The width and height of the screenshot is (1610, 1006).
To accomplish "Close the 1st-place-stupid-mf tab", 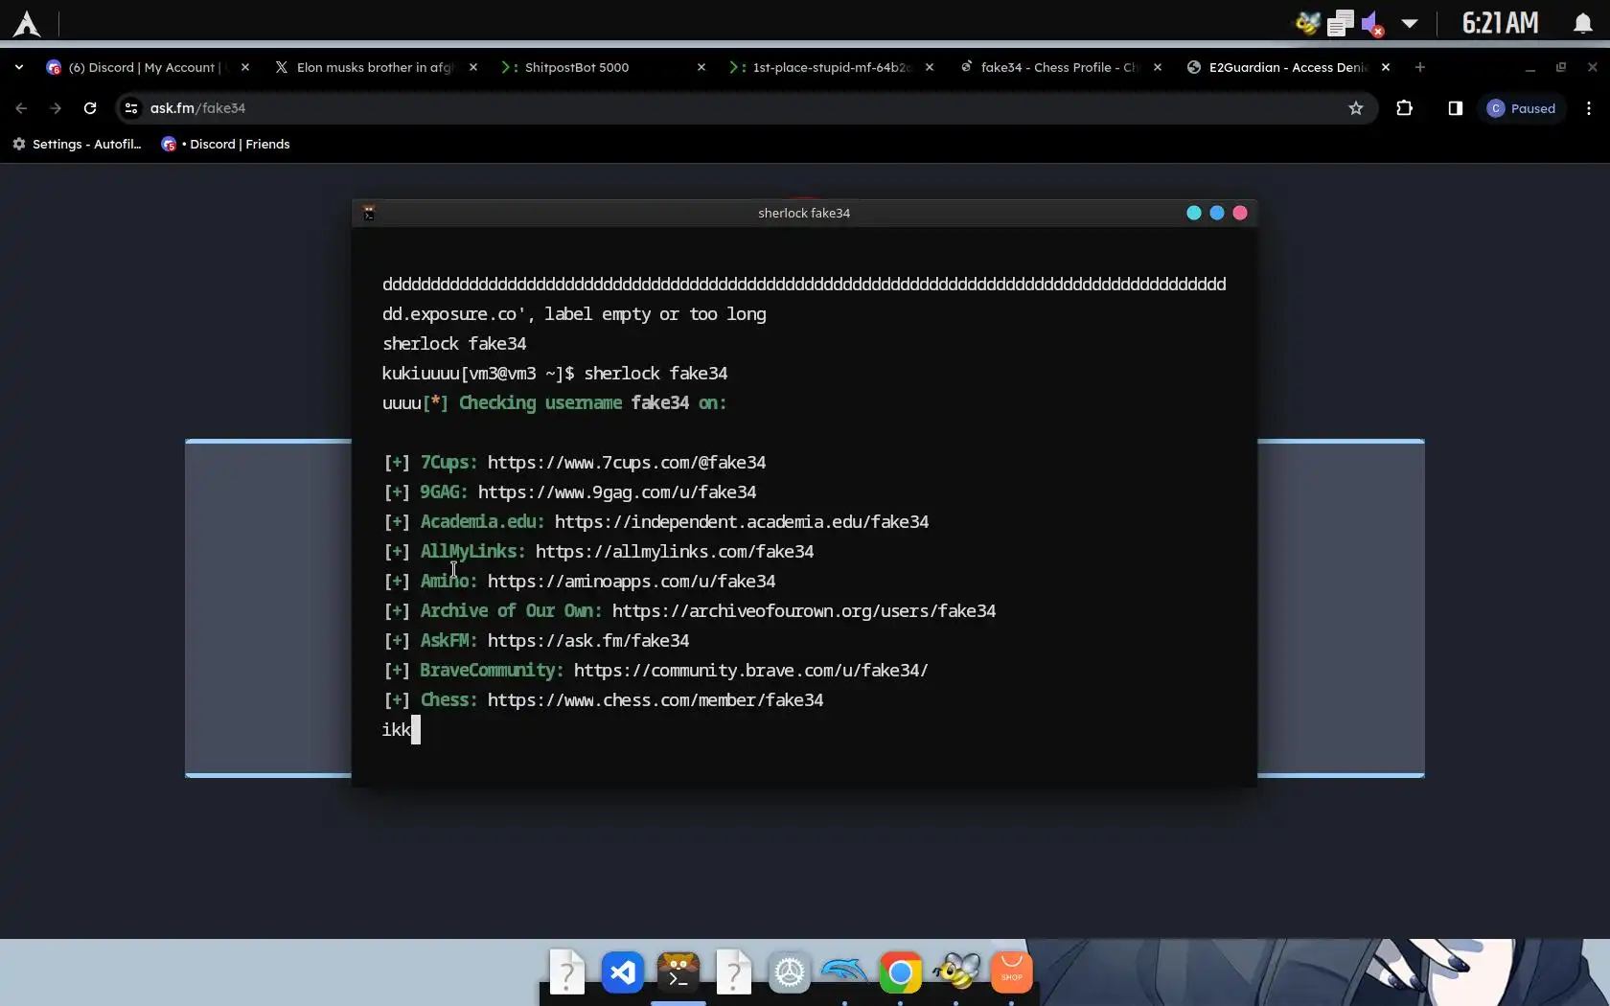I will click(930, 67).
